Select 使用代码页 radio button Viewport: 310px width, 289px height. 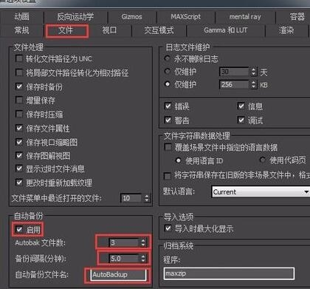point(263,160)
